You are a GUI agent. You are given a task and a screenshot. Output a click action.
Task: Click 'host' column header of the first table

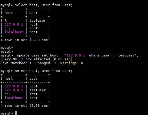[x=9, y=13]
